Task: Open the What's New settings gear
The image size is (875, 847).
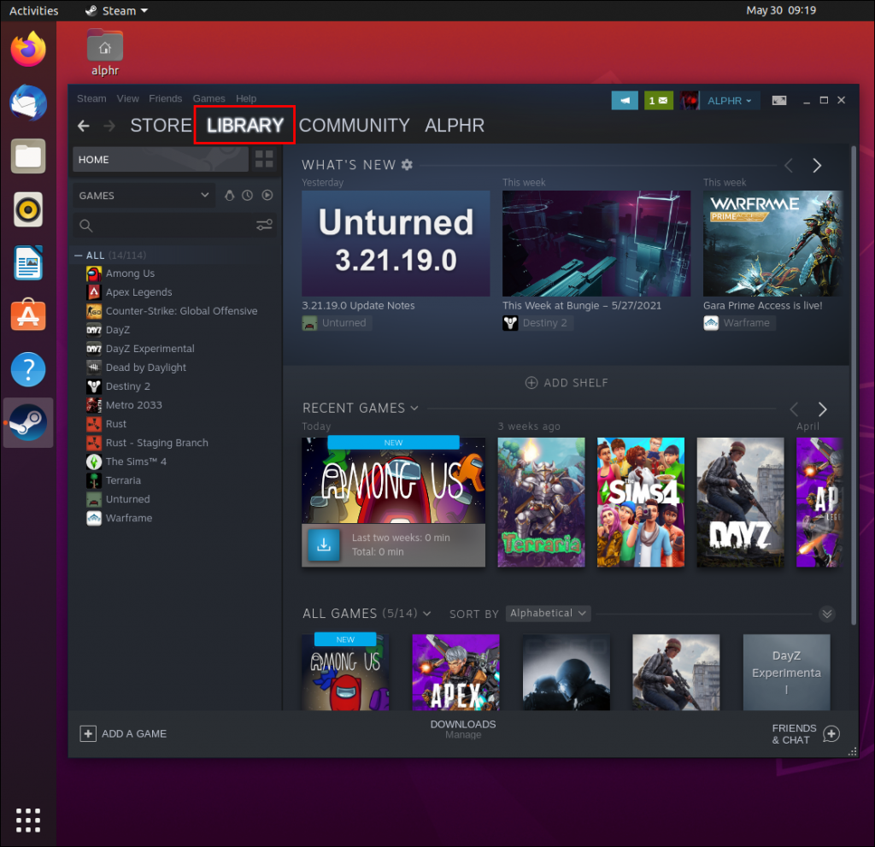Action: 407,164
